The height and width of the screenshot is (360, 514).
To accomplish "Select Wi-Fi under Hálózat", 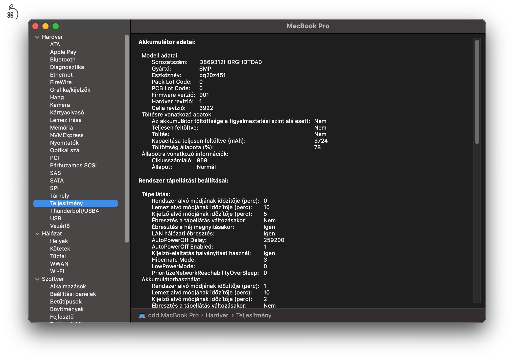I will pos(58,271).
